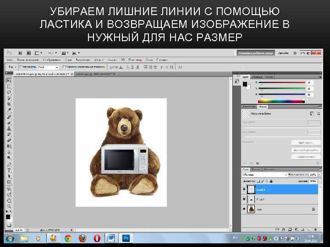Select the Gradient tool

[9, 146]
